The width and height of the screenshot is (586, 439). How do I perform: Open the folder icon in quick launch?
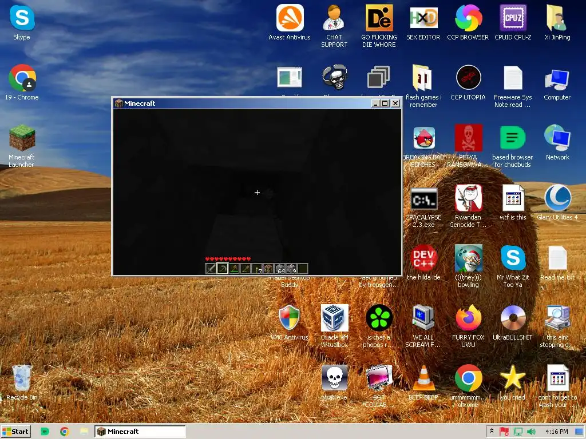(x=84, y=432)
